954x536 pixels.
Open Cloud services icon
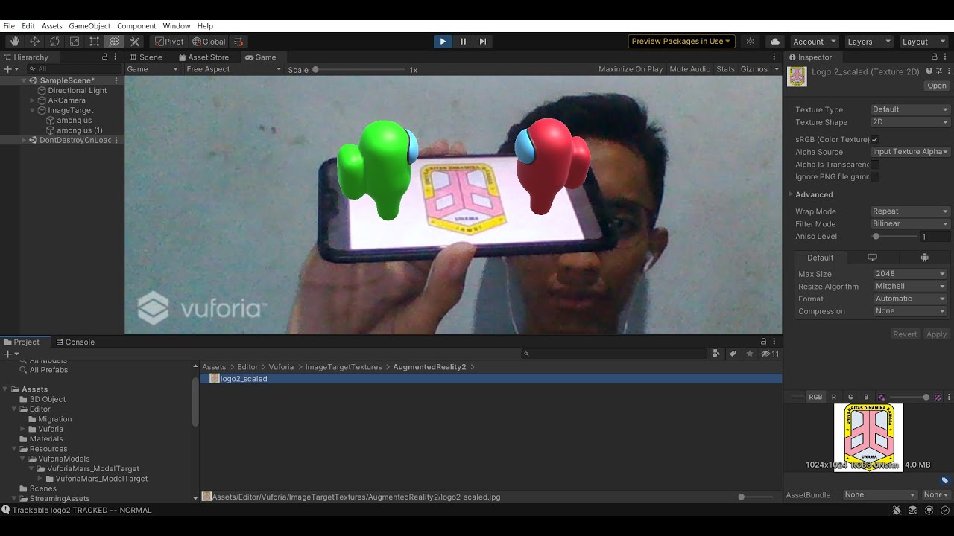[x=775, y=42]
